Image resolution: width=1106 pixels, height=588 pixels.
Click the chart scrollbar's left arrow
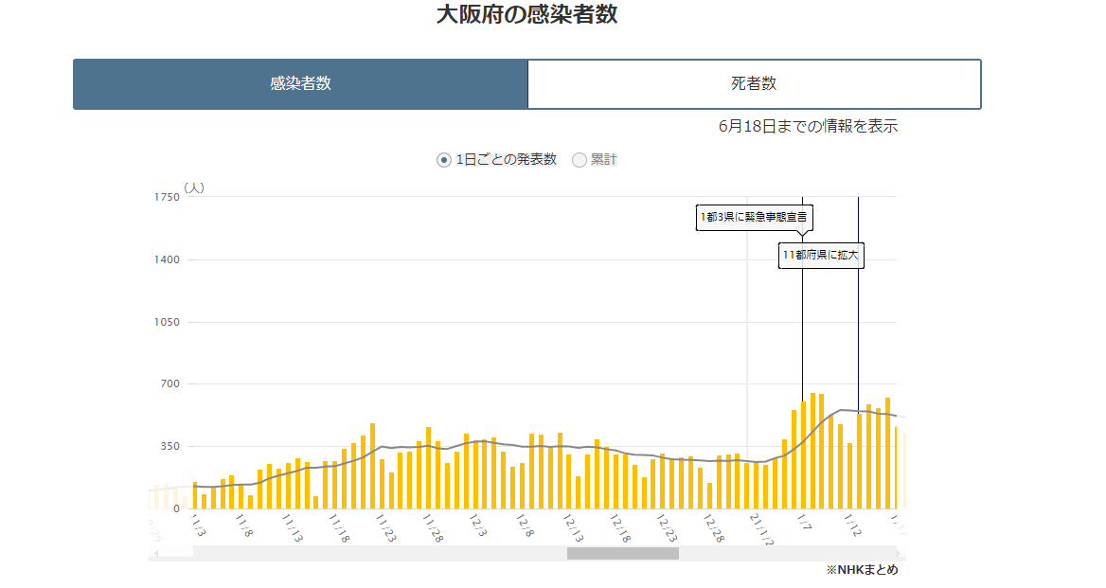(156, 554)
